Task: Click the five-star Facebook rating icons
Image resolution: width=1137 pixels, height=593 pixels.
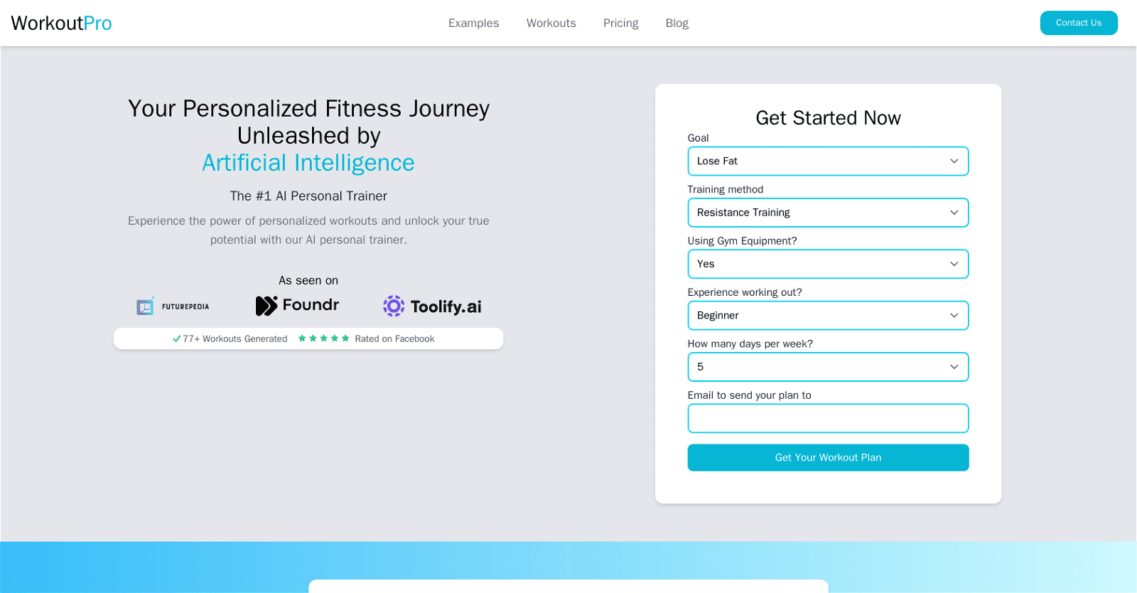Action: pos(325,338)
